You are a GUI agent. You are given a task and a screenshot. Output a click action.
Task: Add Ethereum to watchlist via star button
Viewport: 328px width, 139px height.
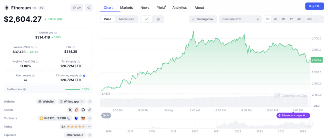77,8
